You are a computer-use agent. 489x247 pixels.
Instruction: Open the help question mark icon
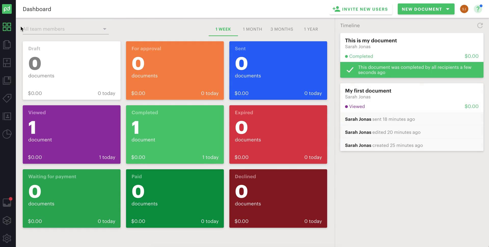pyautogui.click(x=478, y=9)
